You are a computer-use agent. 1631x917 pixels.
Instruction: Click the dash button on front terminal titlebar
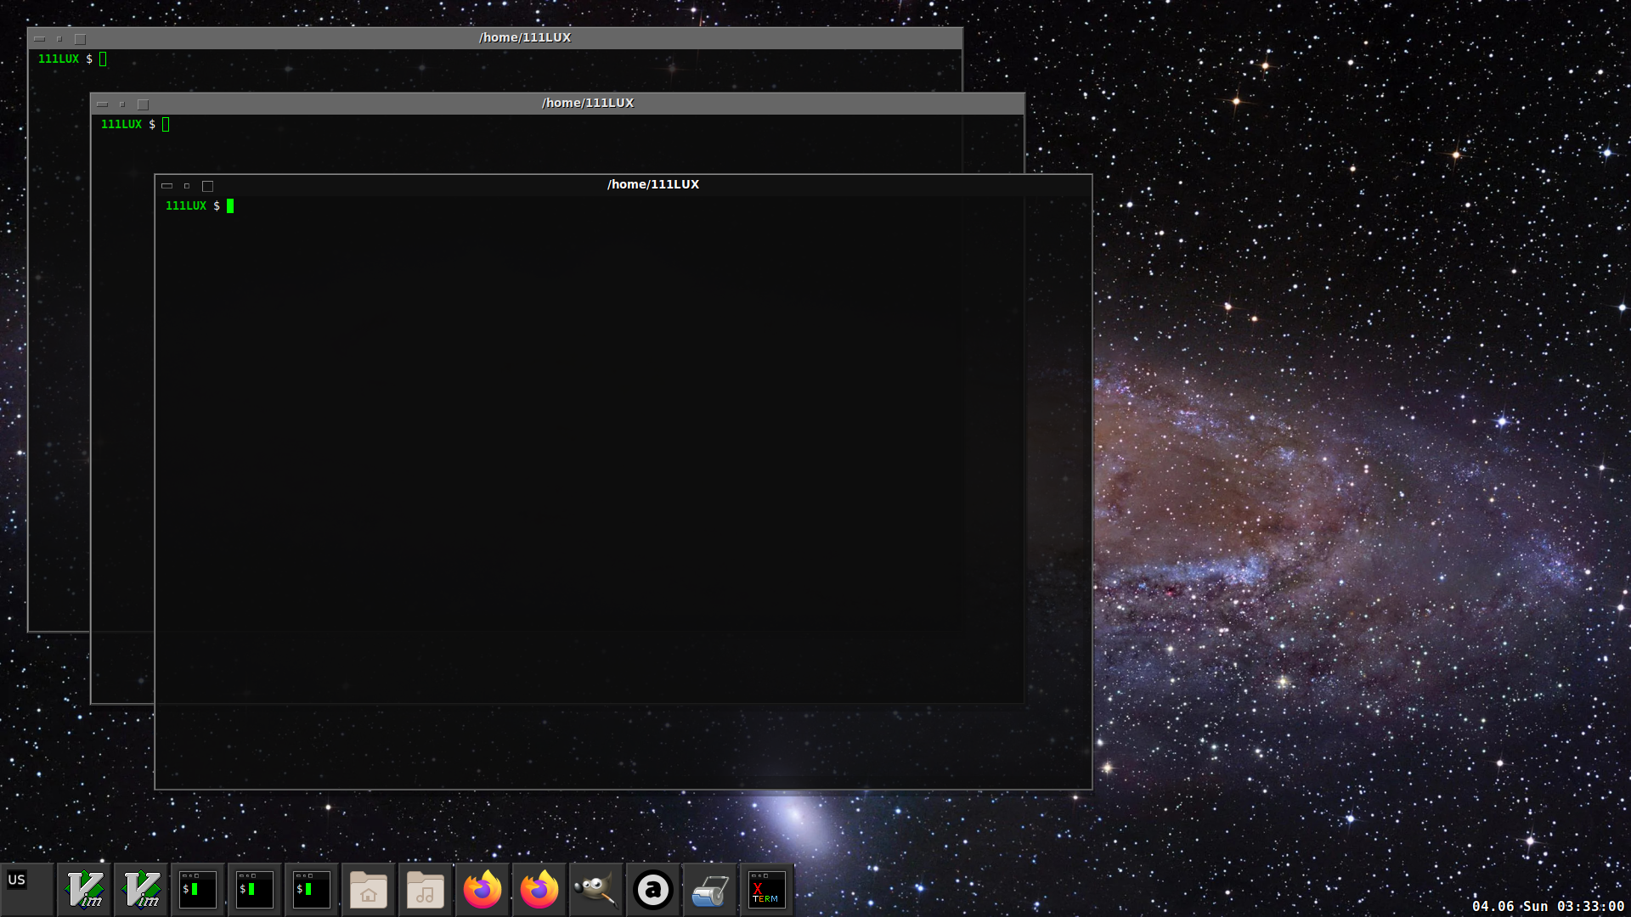tap(166, 186)
